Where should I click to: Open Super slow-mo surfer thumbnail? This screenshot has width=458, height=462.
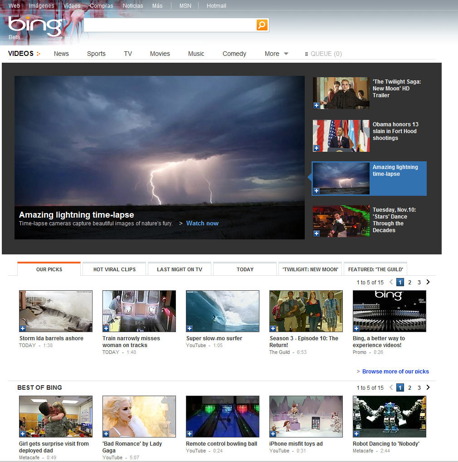click(223, 311)
